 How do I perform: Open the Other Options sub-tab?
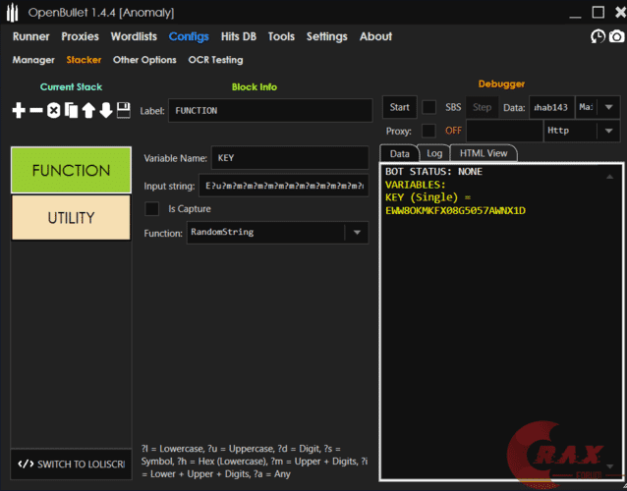coord(144,60)
